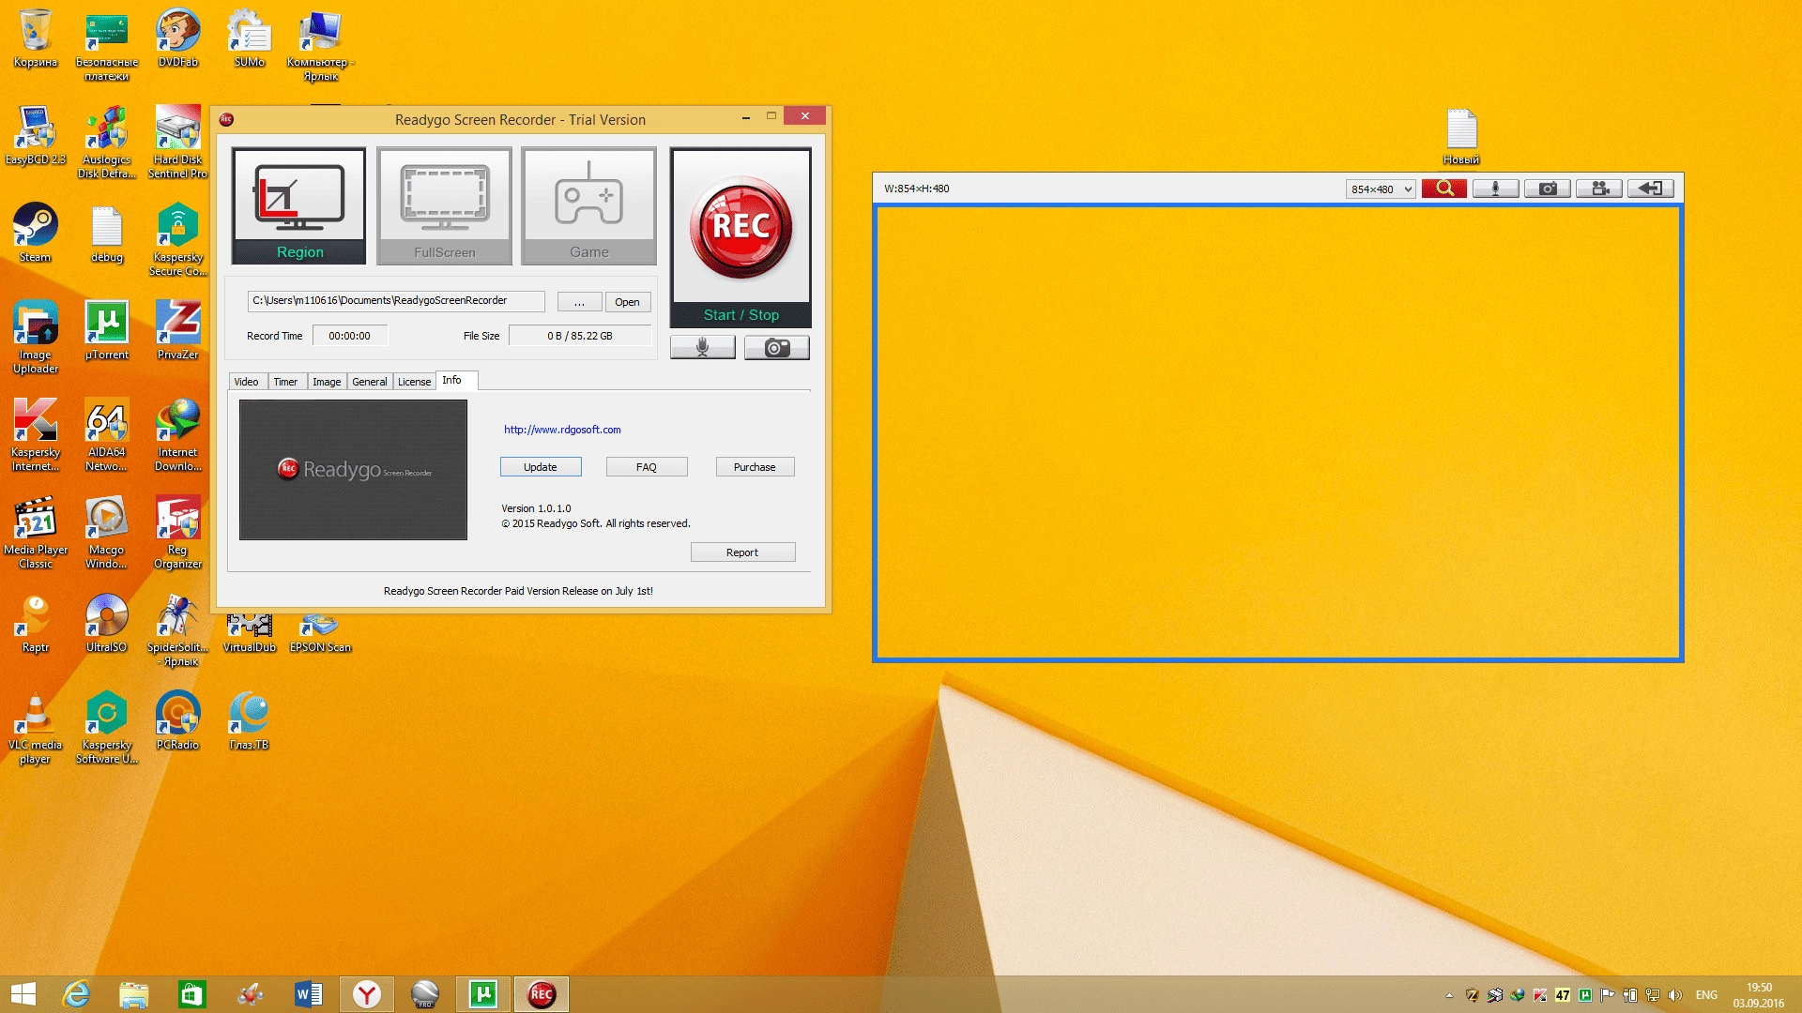The height and width of the screenshot is (1013, 1802).
Task: Select the DVDFab desktop icon
Action: coord(178,38)
